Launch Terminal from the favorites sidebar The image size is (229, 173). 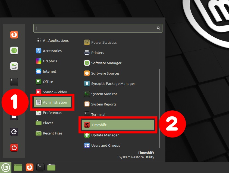(x=14, y=82)
